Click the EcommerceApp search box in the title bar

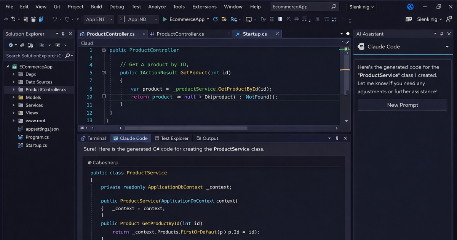[x=303, y=6]
